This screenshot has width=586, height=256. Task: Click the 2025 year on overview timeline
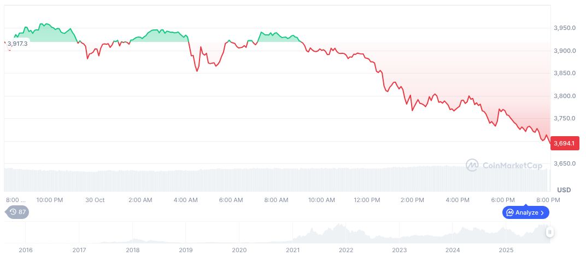point(506,250)
